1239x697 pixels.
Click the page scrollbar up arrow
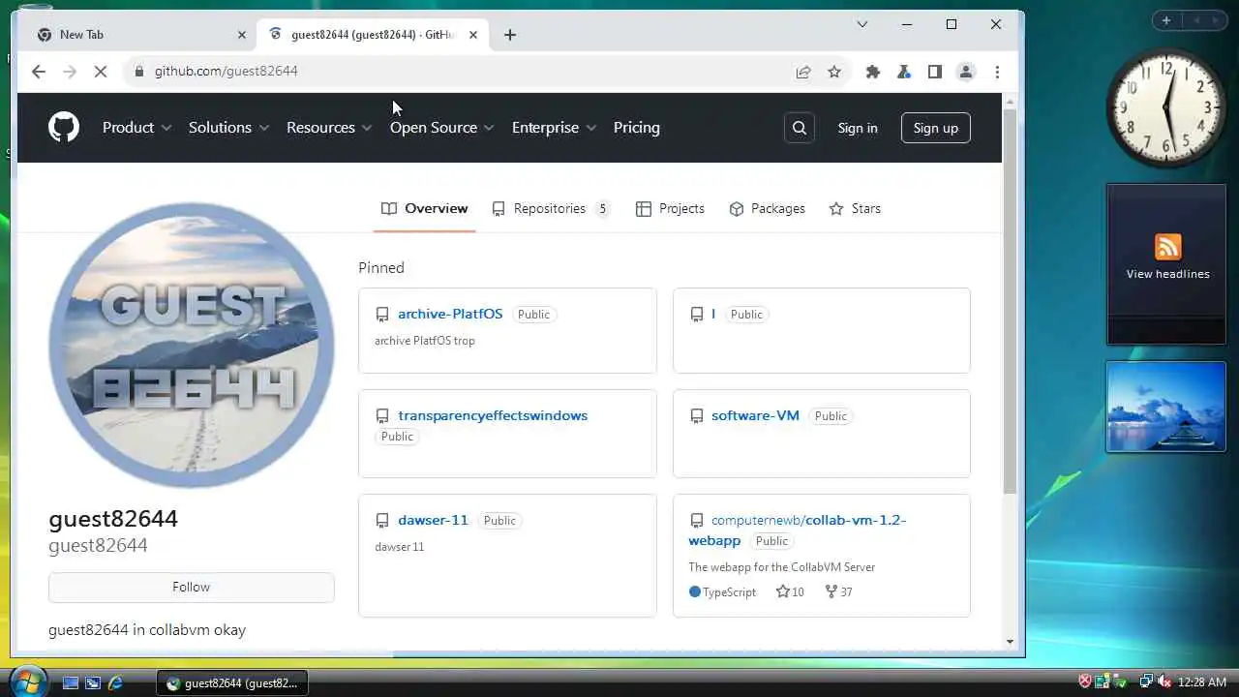tap(1011, 101)
